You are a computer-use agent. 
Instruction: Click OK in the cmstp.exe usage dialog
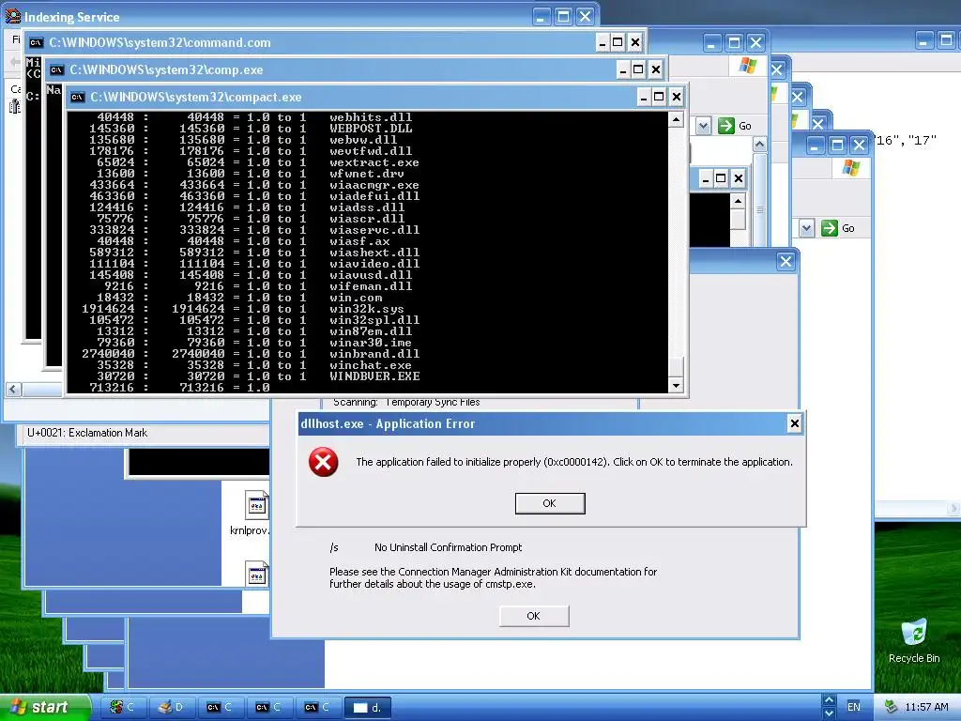click(x=534, y=616)
